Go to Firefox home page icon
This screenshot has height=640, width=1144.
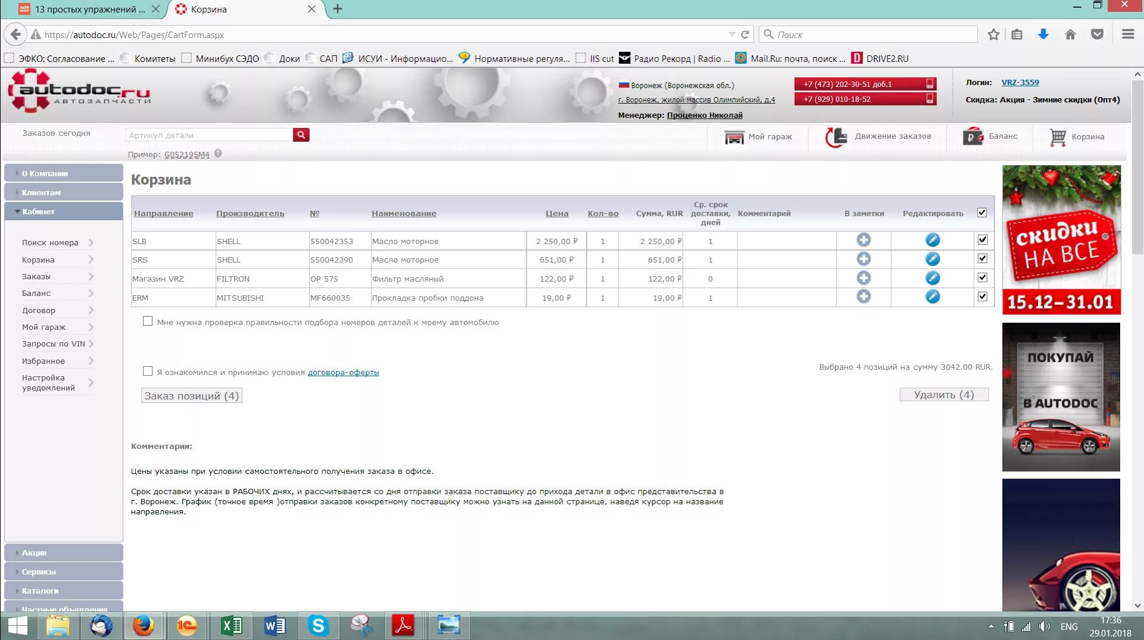tap(1070, 35)
